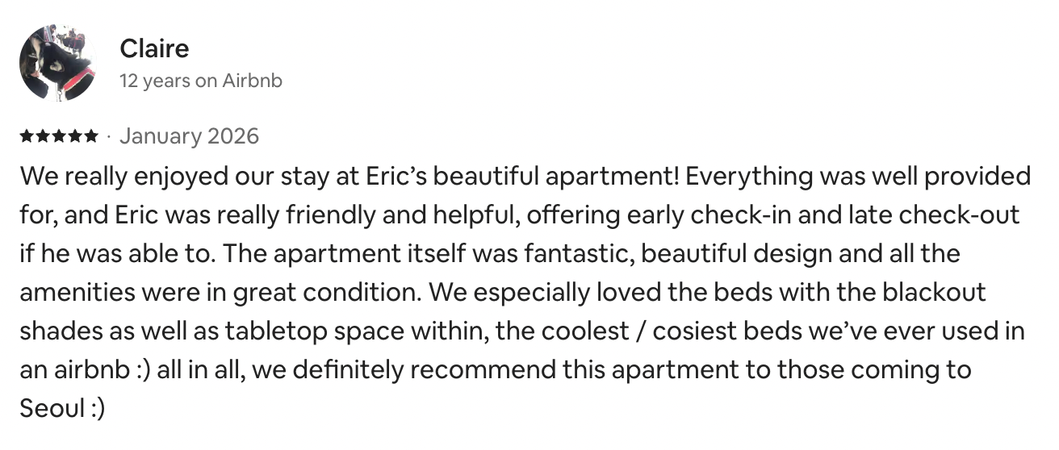Click Claire's round profile photo

58,63
